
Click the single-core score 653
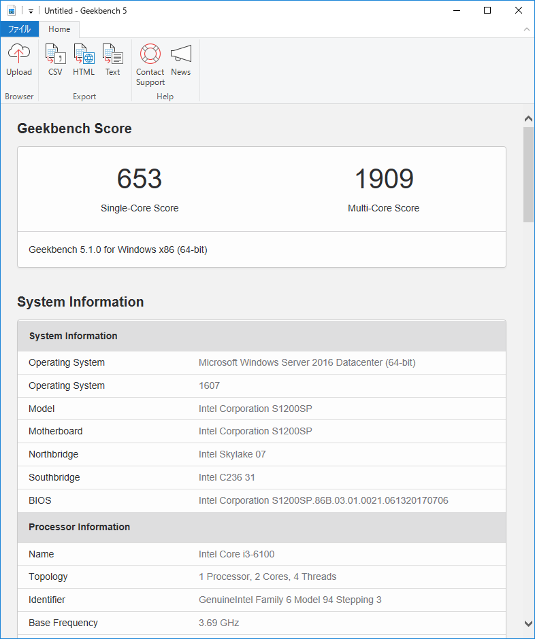(x=140, y=179)
